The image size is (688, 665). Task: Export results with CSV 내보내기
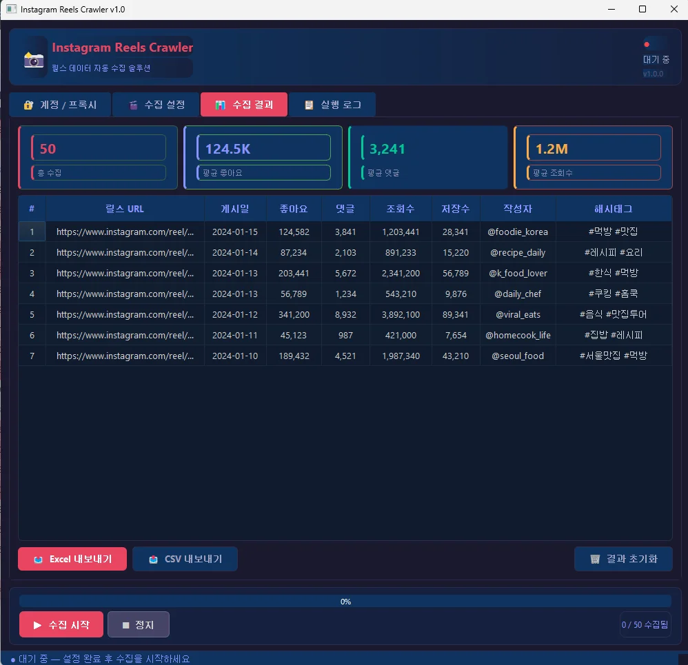click(x=185, y=559)
